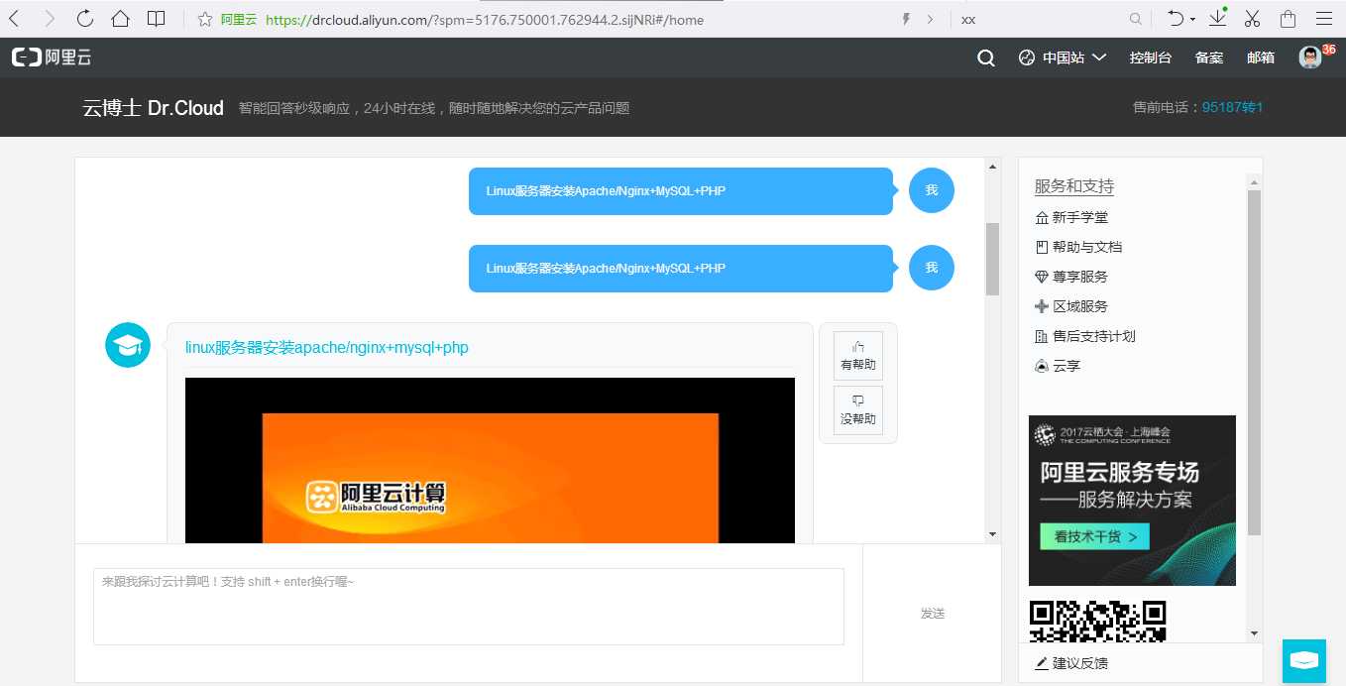The image size is (1346, 686).
Task: Open 控制台 in top navigation
Action: coord(1151,58)
